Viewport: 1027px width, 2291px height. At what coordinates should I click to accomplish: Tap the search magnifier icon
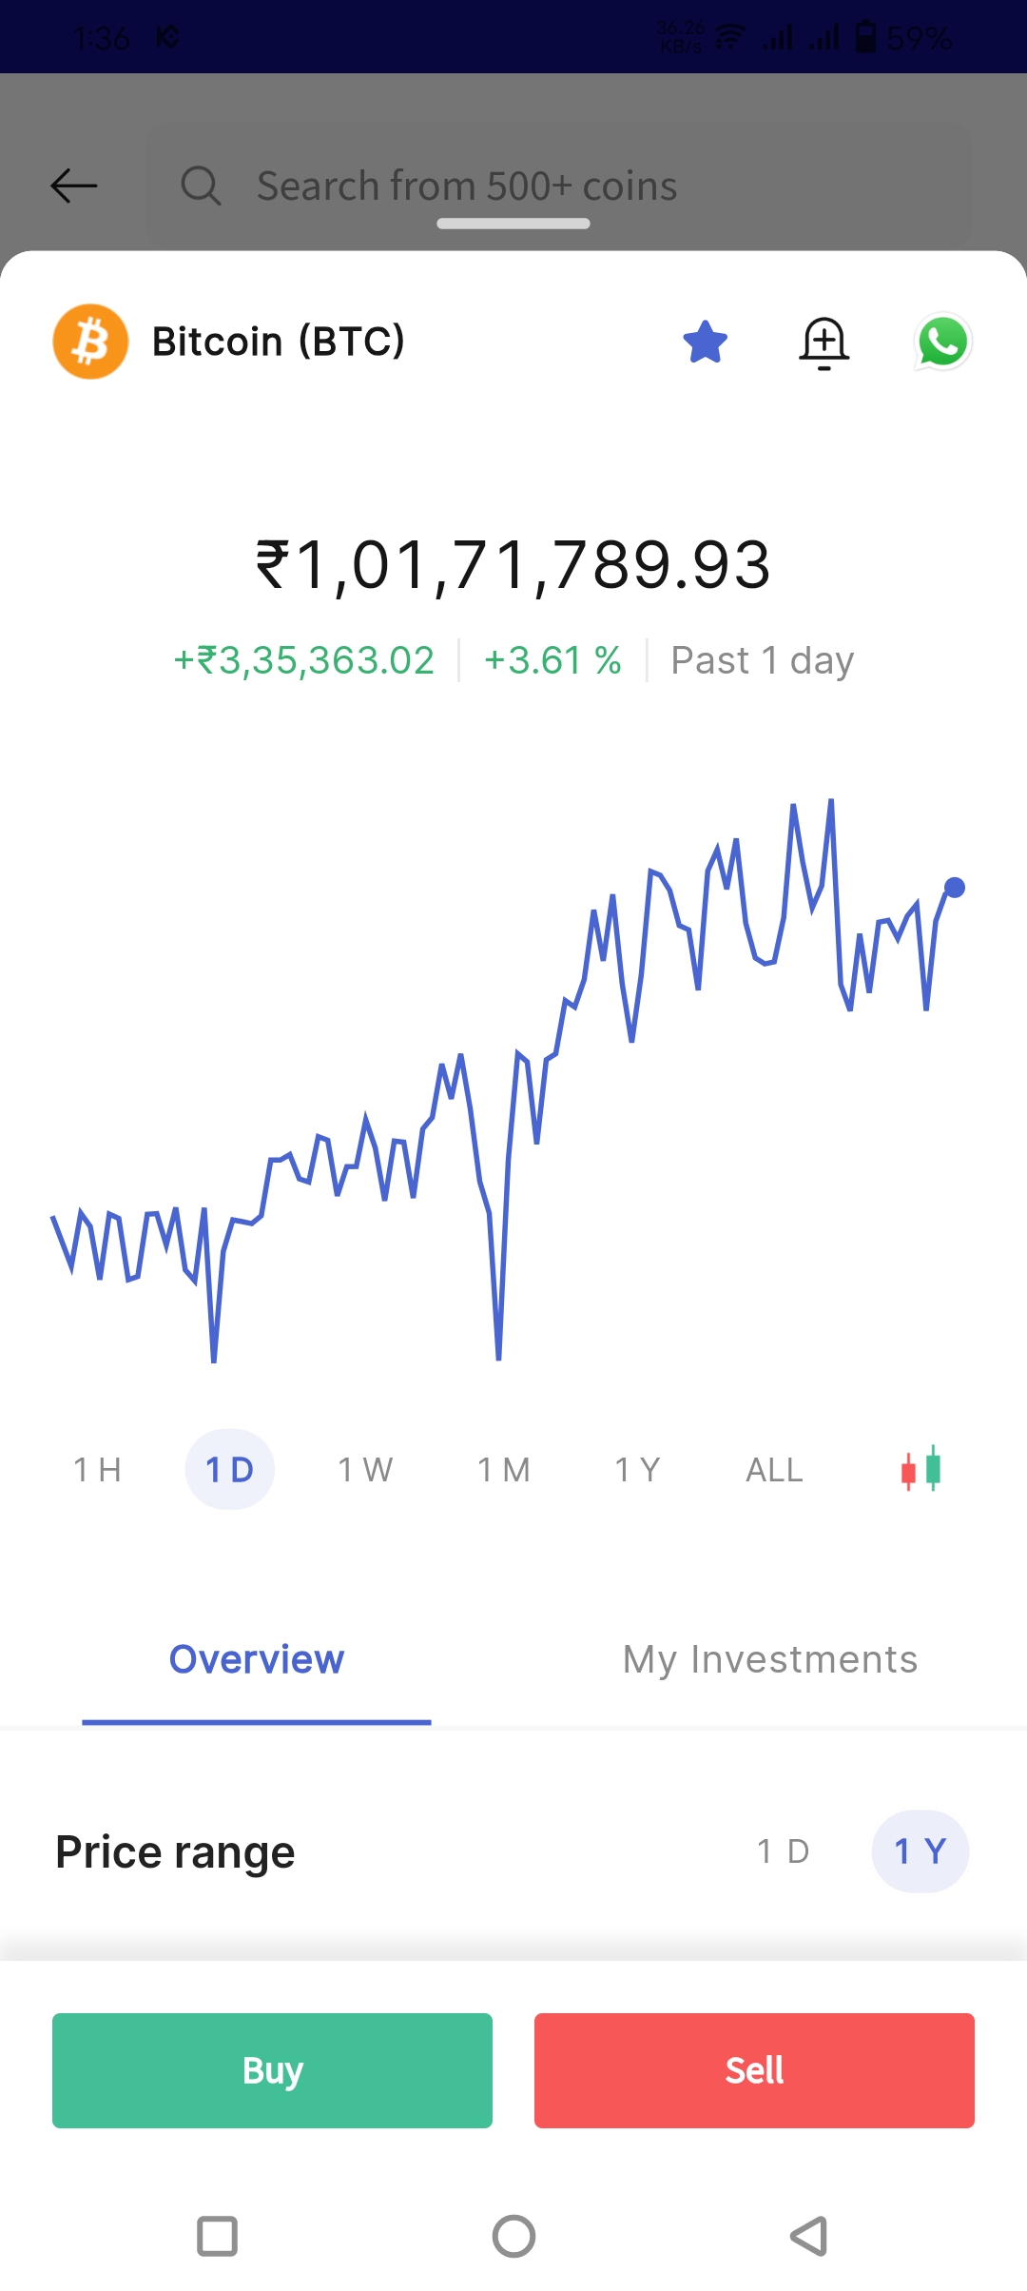(x=201, y=186)
